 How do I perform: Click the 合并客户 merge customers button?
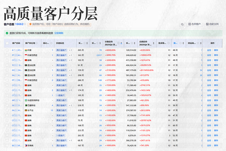(x=194, y=24)
